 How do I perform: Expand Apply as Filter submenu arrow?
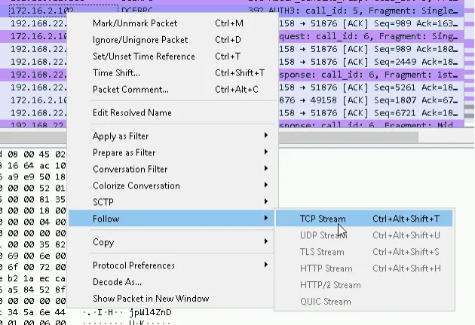(265, 136)
